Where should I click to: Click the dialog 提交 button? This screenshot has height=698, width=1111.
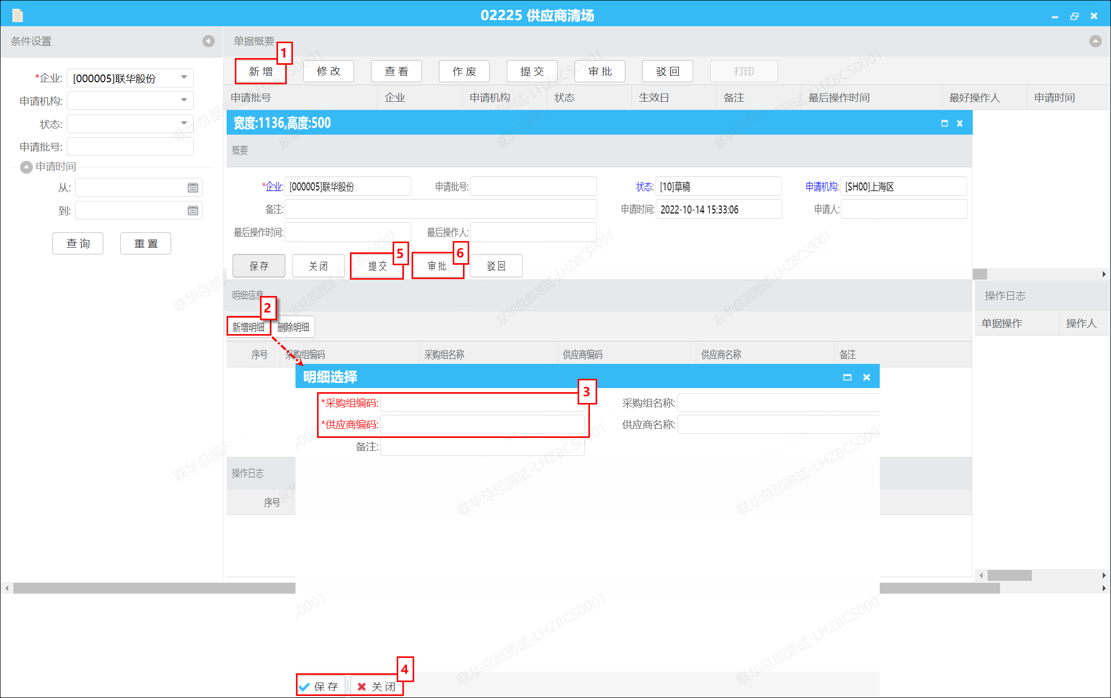[x=377, y=266]
